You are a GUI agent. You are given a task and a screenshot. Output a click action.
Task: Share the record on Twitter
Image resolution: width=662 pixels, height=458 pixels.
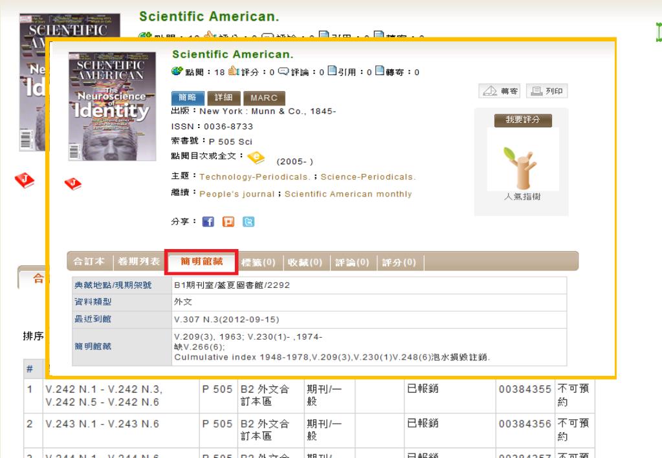248,222
